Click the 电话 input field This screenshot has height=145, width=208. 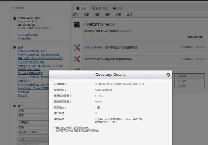(33, 127)
